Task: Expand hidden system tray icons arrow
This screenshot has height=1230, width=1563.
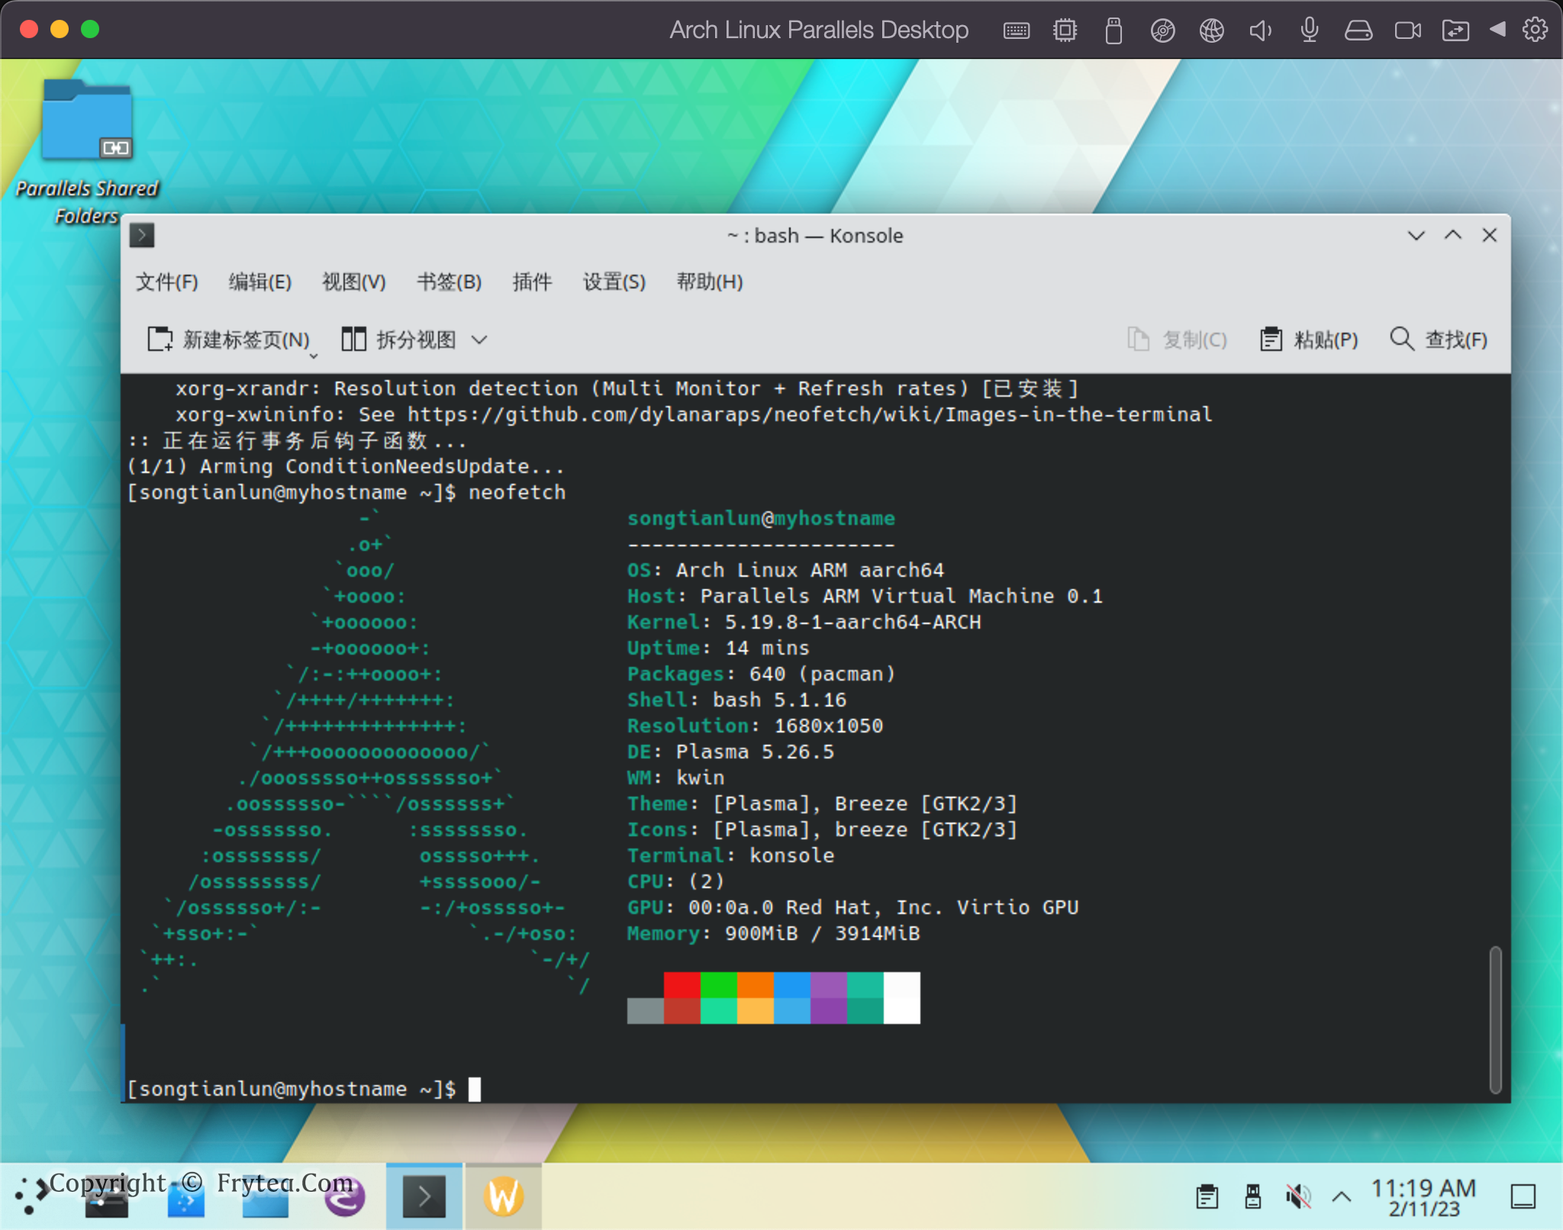Action: tap(1342, 1196)
